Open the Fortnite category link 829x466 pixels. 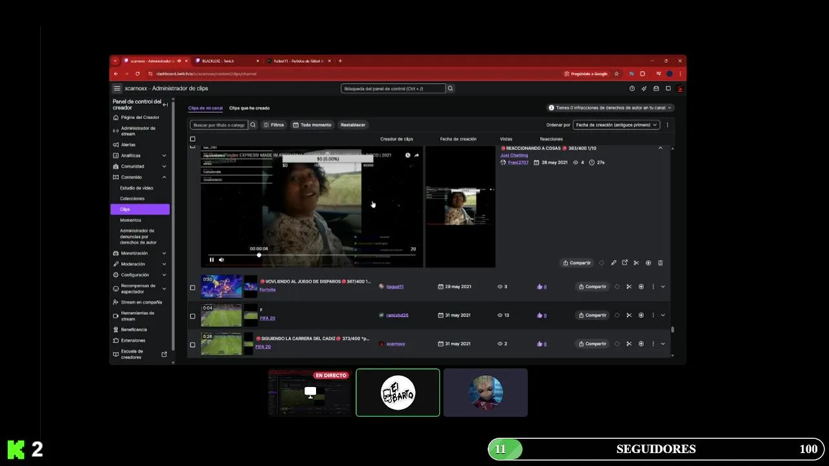point(267,290)
